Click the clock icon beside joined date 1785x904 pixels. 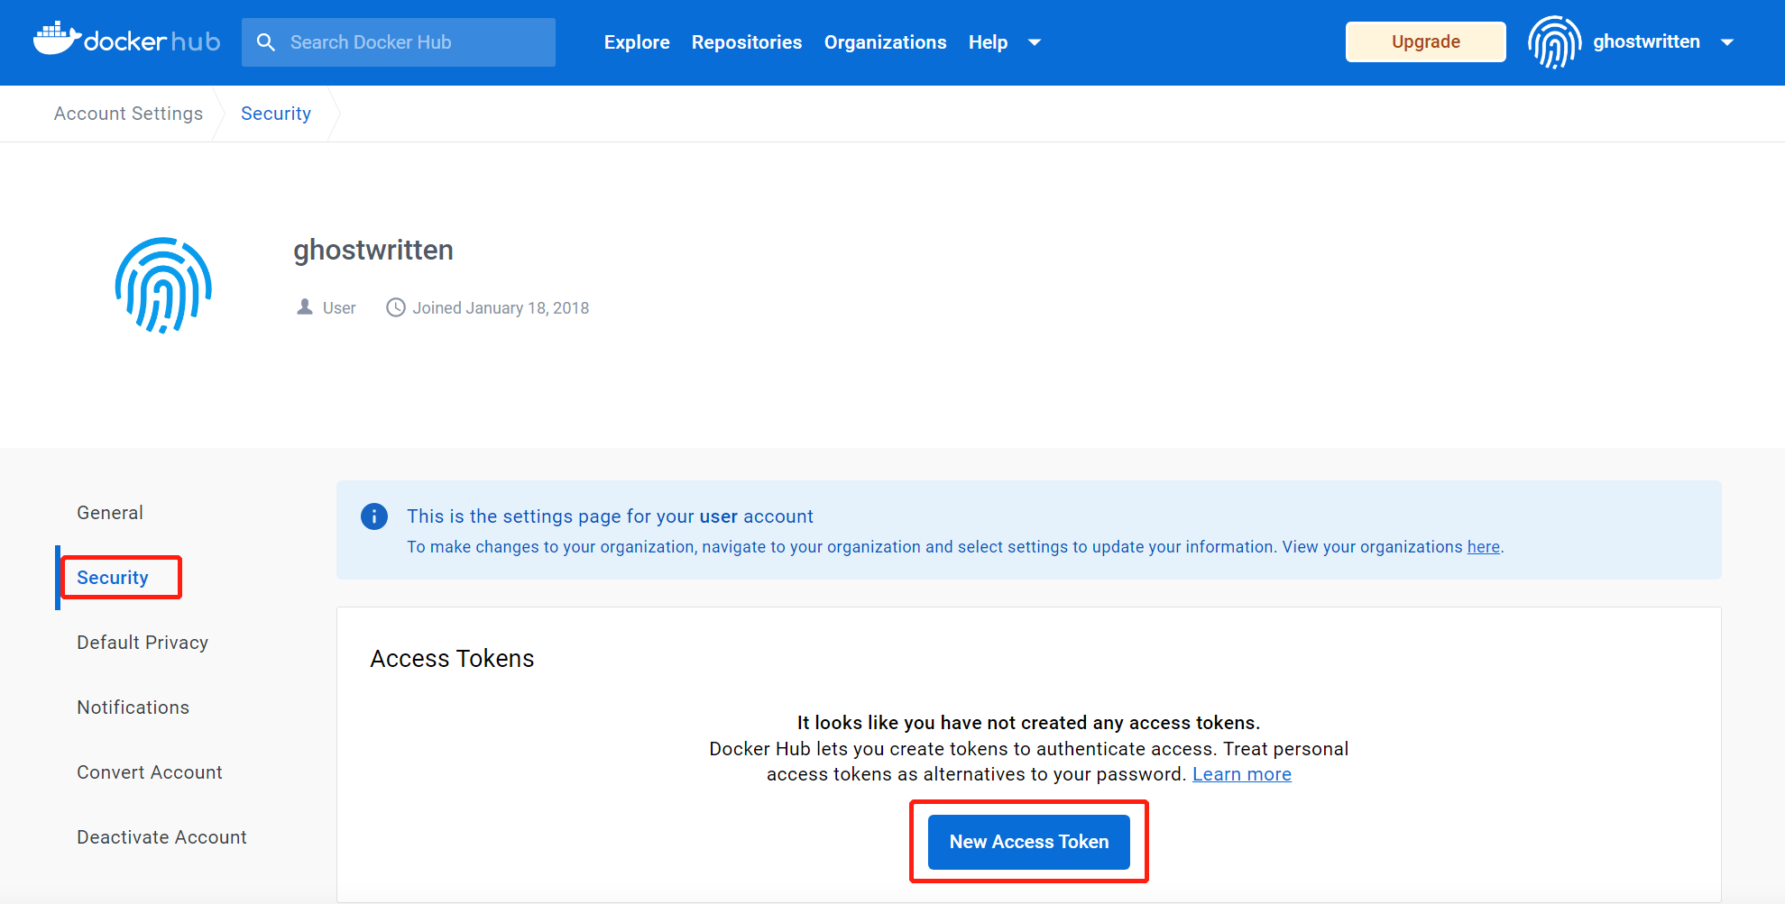396,307
